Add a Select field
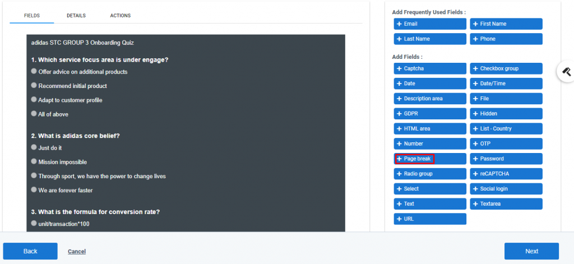Screen dimensions: 574x264 click(x=430, y=188)
